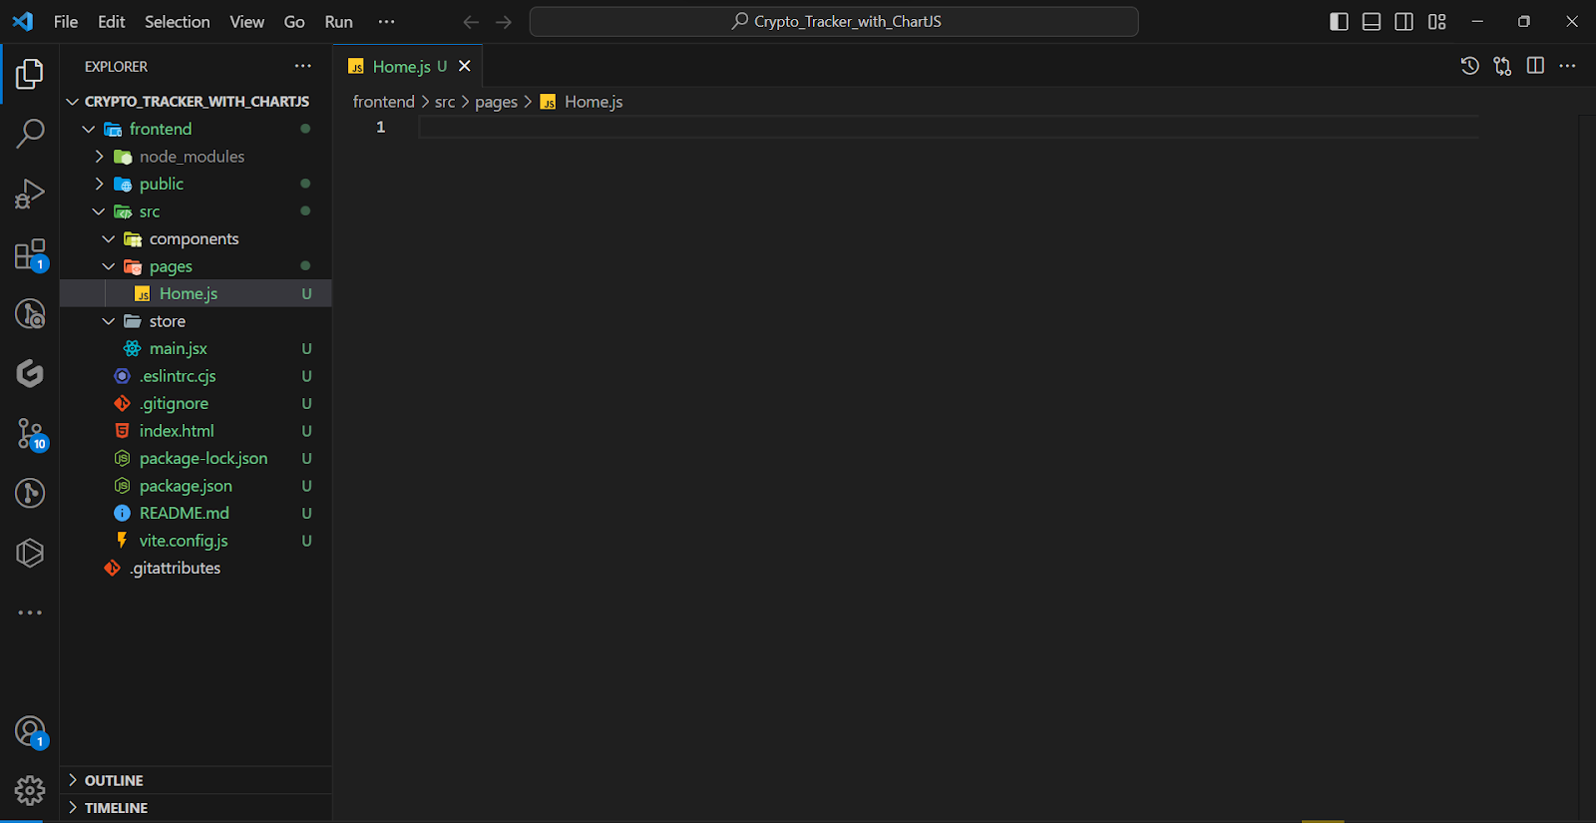Open the Selection menu
This screenshot has width=1596, height=823.
click(177, 22)
